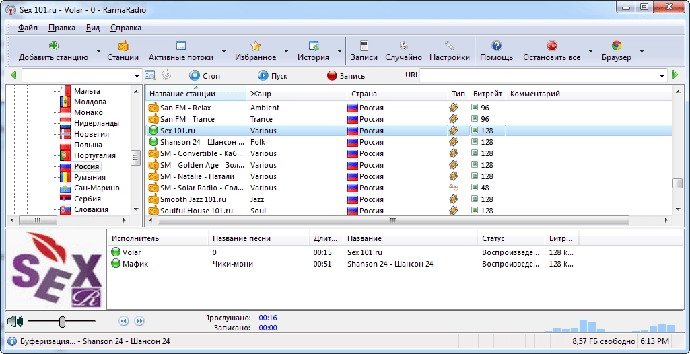Open the Файл menu

[x=28, y=28]
